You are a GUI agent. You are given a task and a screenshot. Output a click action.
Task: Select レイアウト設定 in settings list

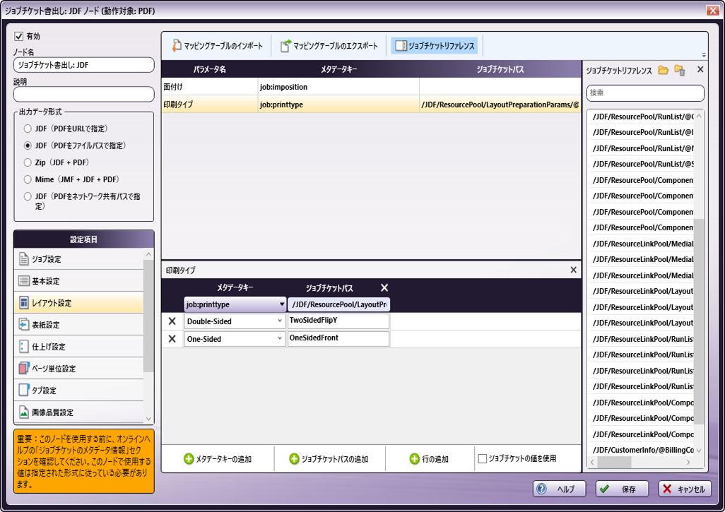coord(78,303)
